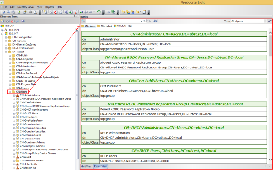Viewport: 273px width, 170px height.
Task: Click the report view vertical scrollbar thumb
Action: tap(270, 46)
